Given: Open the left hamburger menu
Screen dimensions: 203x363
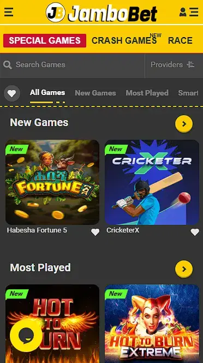Looking at the screenshot, I should coord(9,12).
